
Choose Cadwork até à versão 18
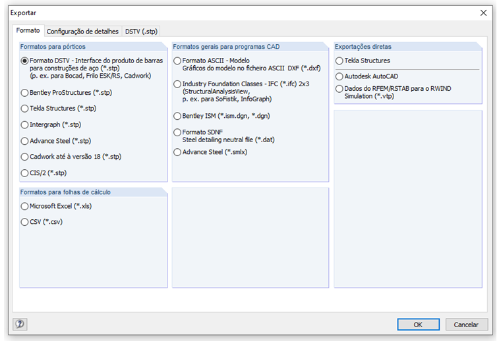pyautogui.click(x=25, y=157)
